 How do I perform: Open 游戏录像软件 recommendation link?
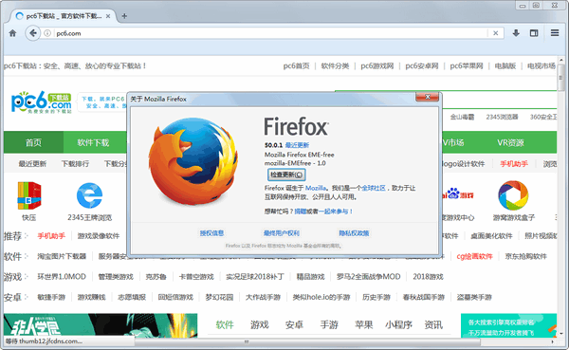[99, 236]
